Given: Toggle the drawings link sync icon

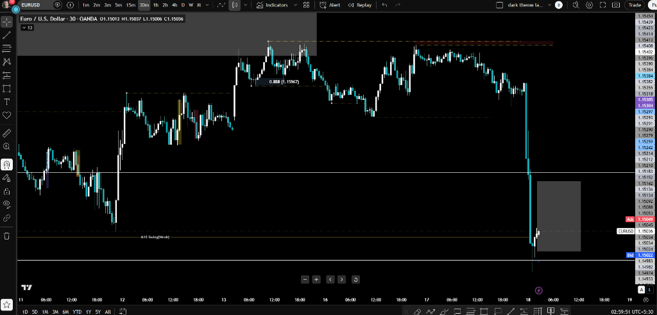Looking at the screenshot, I should click(6, 218).
